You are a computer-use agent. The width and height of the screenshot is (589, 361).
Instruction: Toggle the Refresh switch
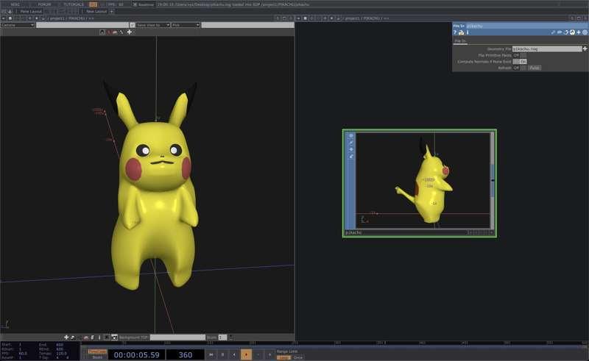click(520, 68)
